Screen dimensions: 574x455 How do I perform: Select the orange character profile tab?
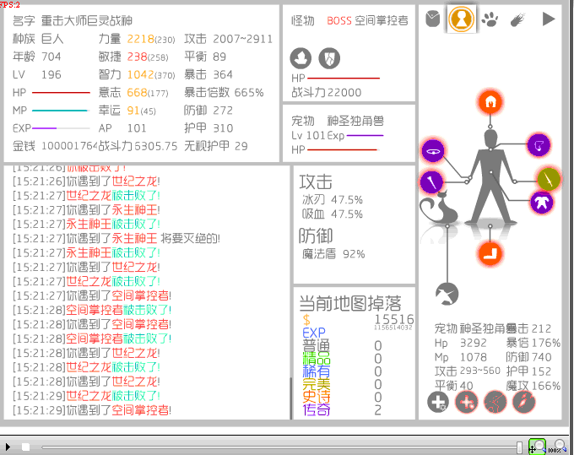[462, 19]
